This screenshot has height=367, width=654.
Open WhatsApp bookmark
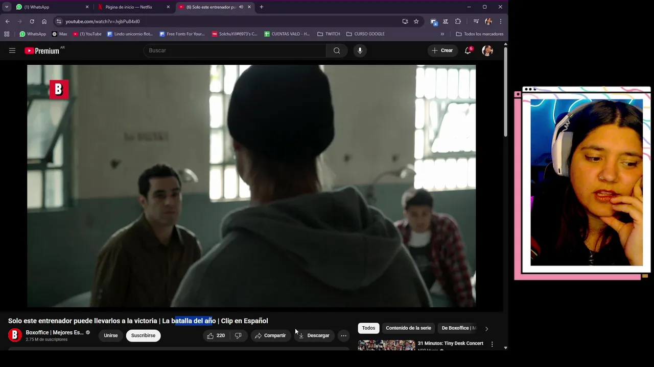click(x=33, y=34)
